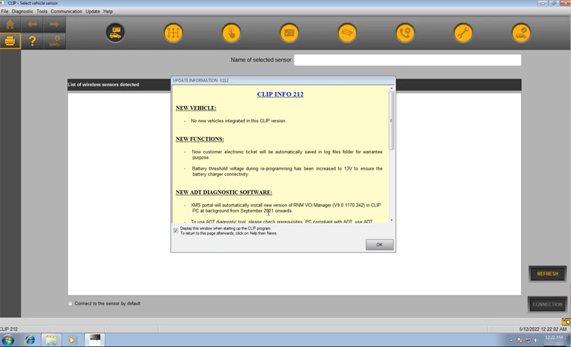Open the Tools menu
This screenshot has width=571, height=347.
click(x=42, y=11)
